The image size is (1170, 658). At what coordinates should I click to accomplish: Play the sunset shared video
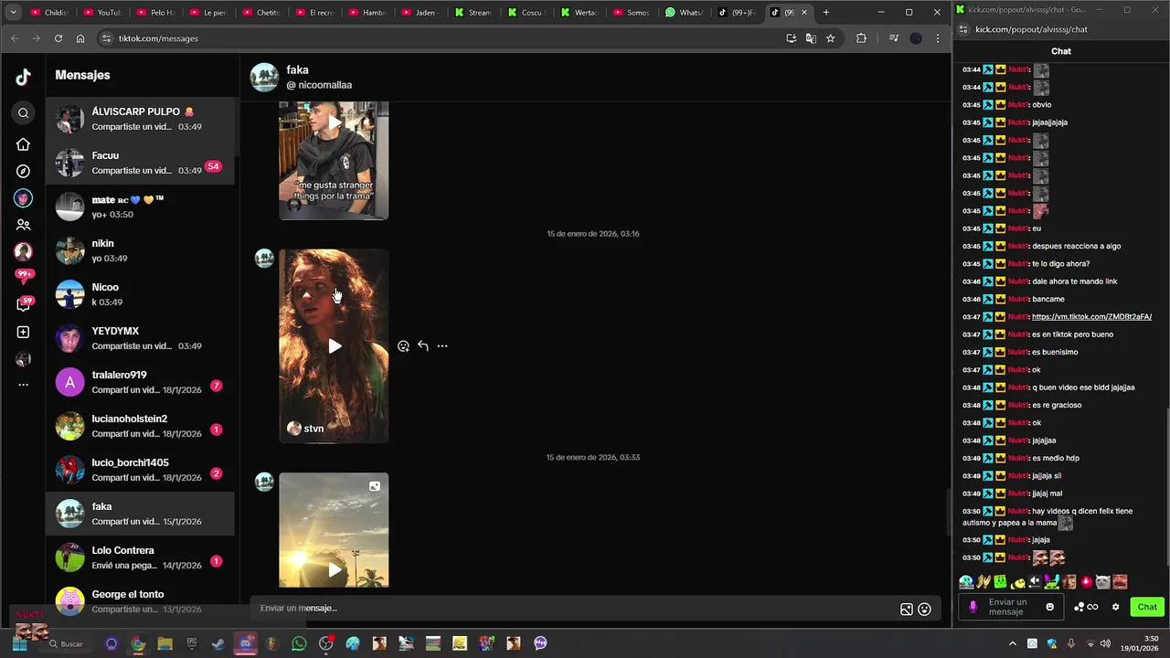pos(334,530)
